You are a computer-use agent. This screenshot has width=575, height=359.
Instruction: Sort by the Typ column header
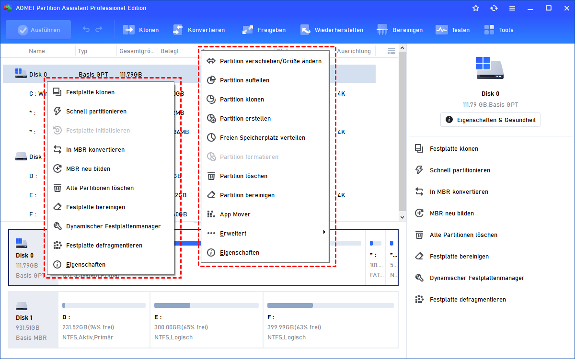pos(83,51)
